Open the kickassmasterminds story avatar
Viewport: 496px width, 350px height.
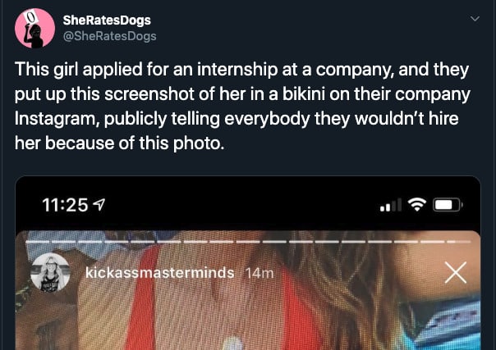click(50, 272)
